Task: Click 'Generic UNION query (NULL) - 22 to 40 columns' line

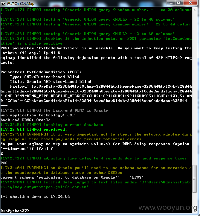Action: (88, 19)
